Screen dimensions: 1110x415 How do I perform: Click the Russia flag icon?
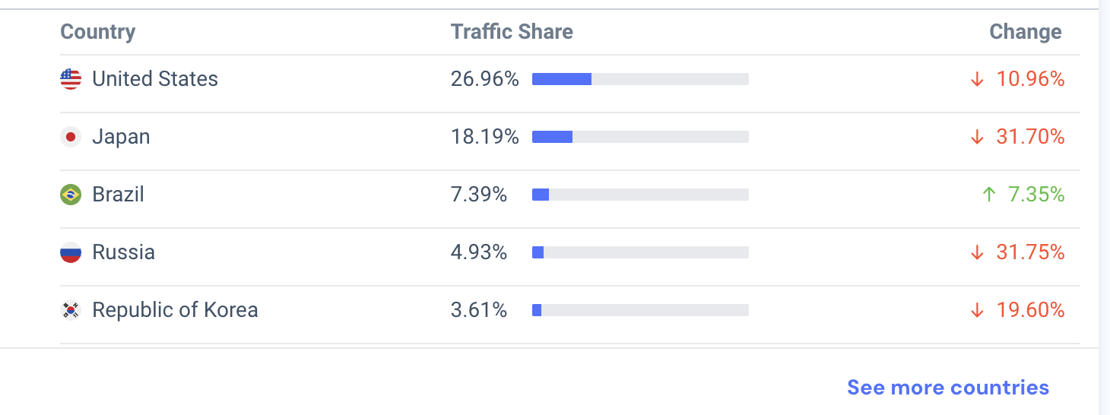point(71,252)
